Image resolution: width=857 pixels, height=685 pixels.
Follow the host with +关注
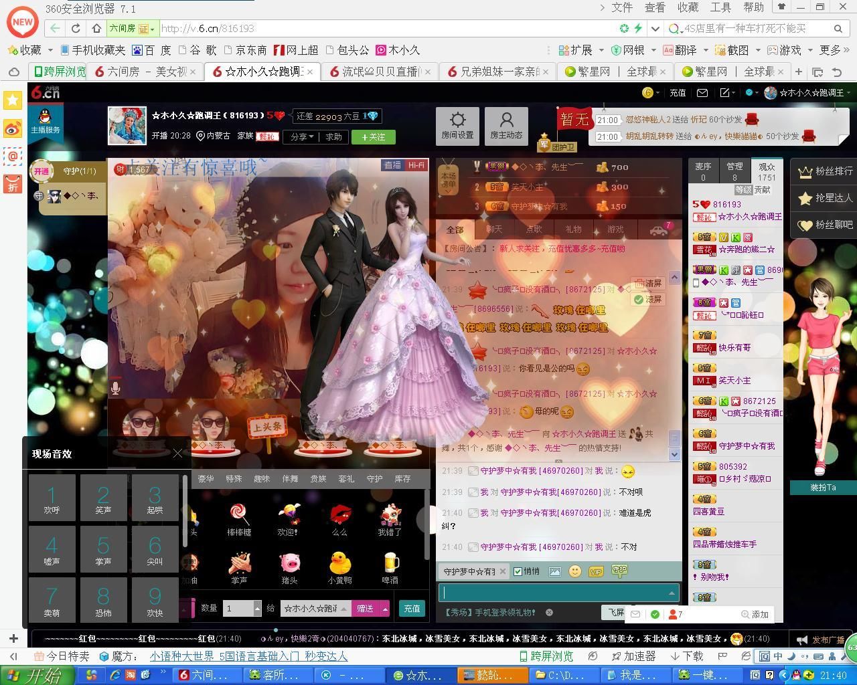coord(374,136)
